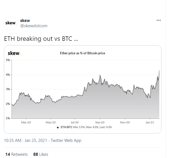This screenshot has height=158, width=170.
Task: Click the Sep-20 peak on the chart
Action: 100,75
